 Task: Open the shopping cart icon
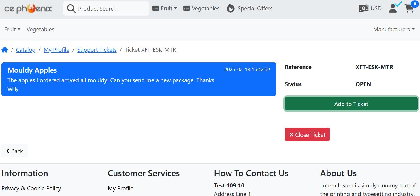tap(409, 8)
